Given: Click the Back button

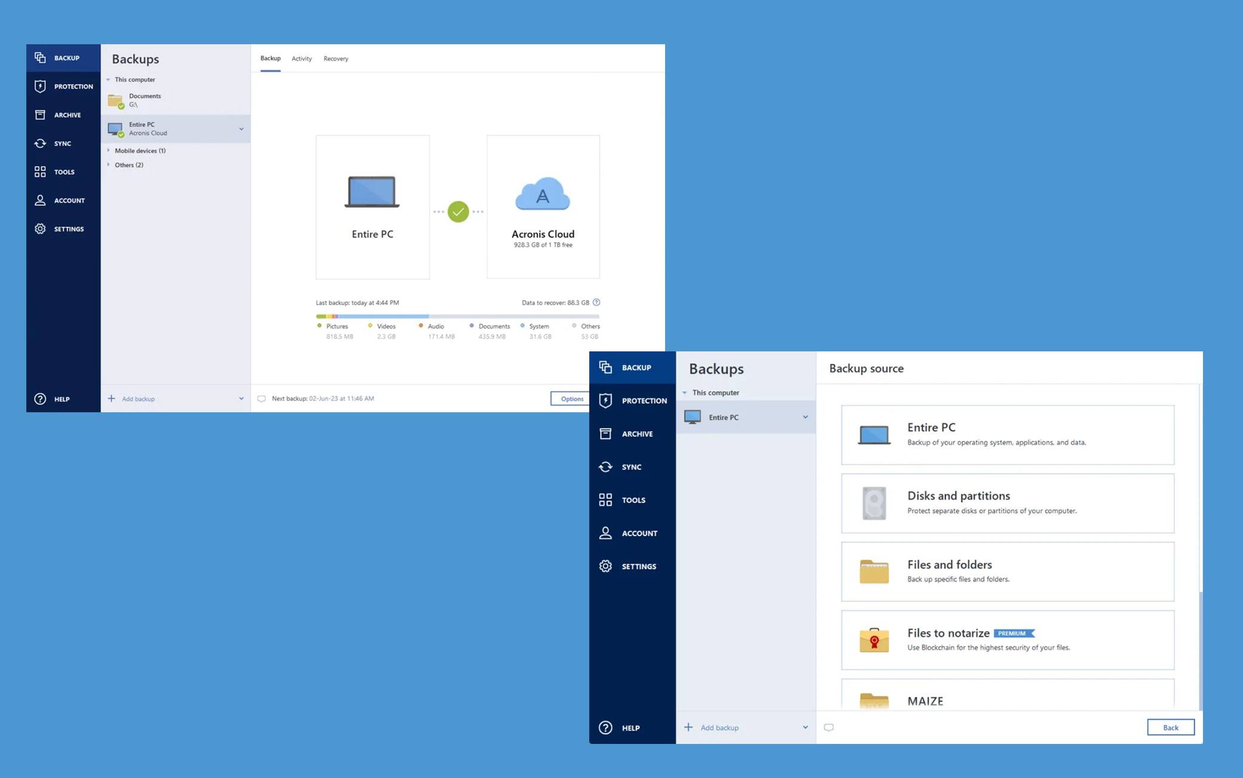Looking at the screenshot, I should click(1171, 727).
